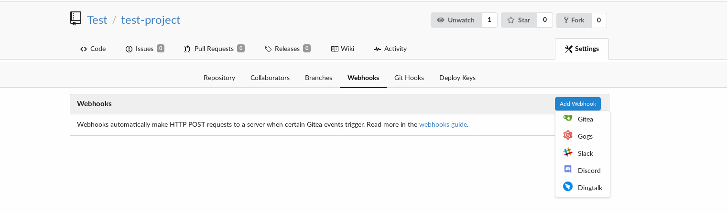Click the Slack logo icon
727x212 pixels.
[x=568, y=153]
